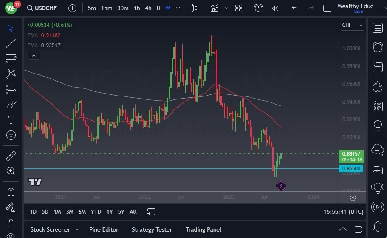Set the date range to 3M
This screenshot has width=387, height=238.
click(70, 212)
